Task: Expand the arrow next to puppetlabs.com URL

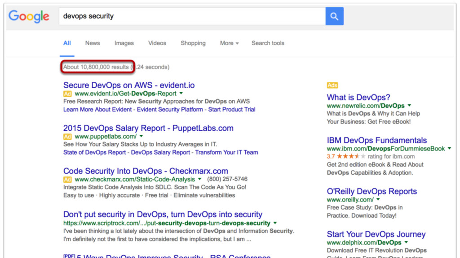Action: point(142,136)
